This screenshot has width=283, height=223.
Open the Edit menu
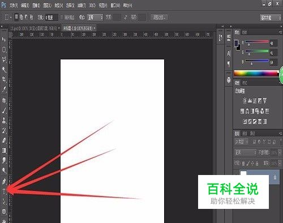(x=25, y=6)
